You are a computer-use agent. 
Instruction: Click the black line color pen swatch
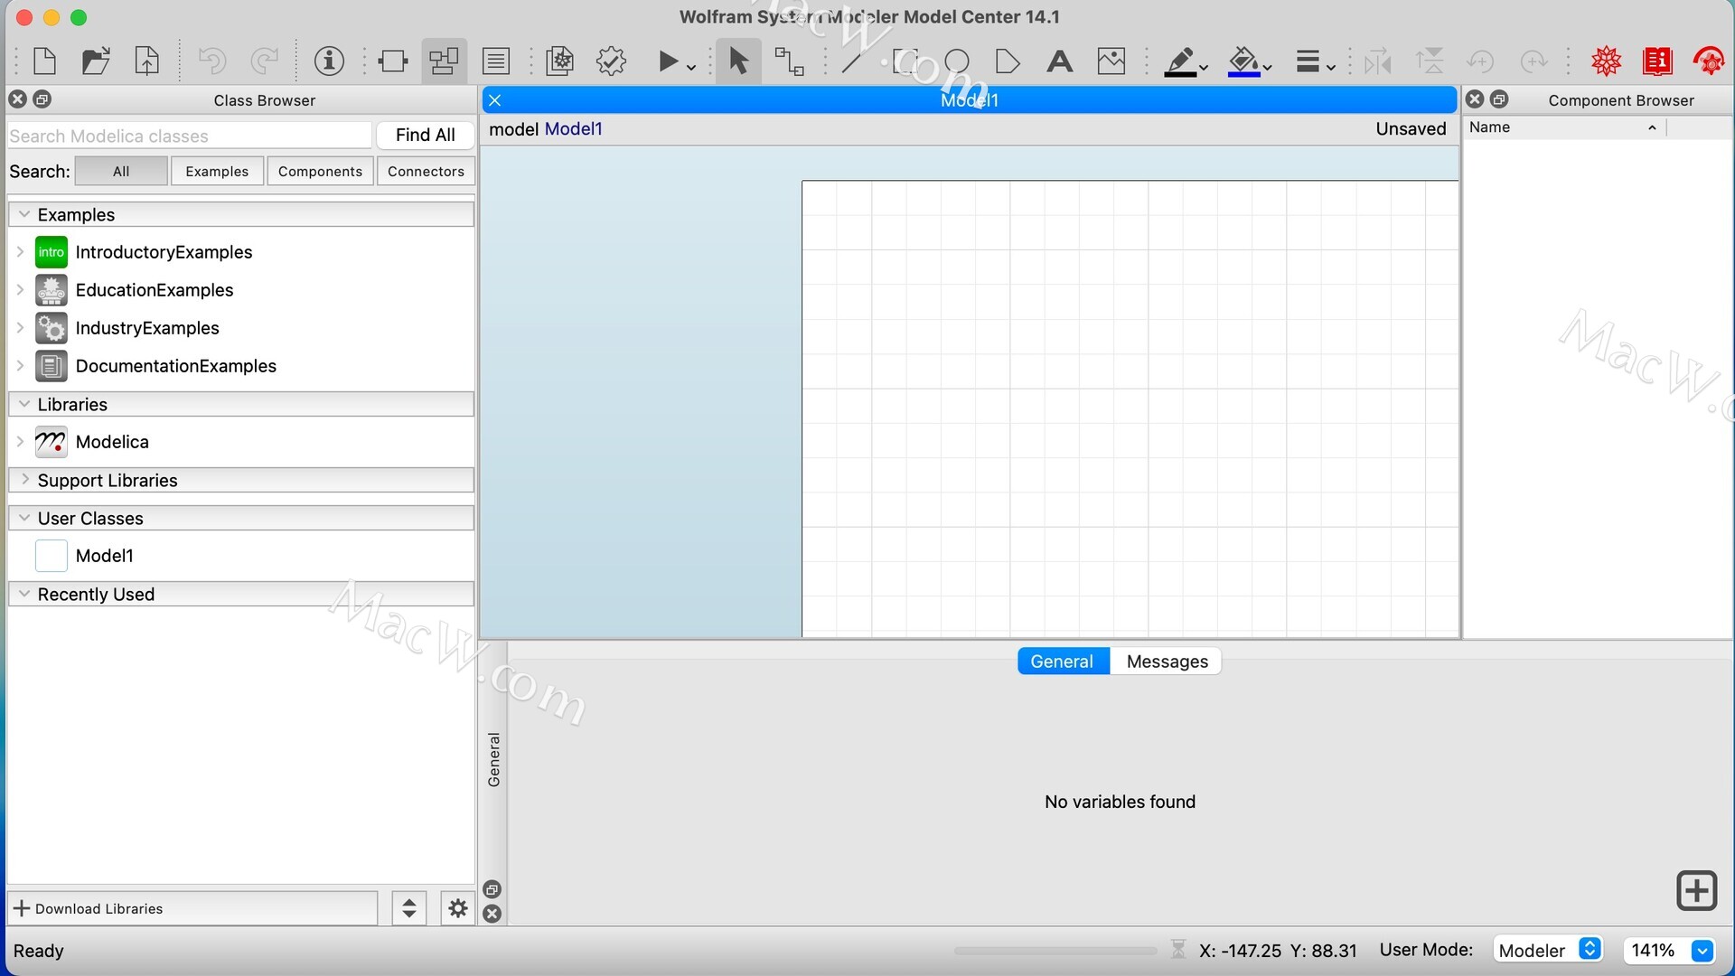coord(1180,61)
